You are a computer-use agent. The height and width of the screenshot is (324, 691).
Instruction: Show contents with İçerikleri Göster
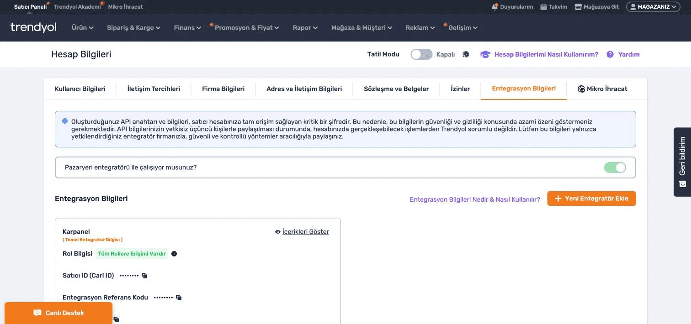(302, 232)
